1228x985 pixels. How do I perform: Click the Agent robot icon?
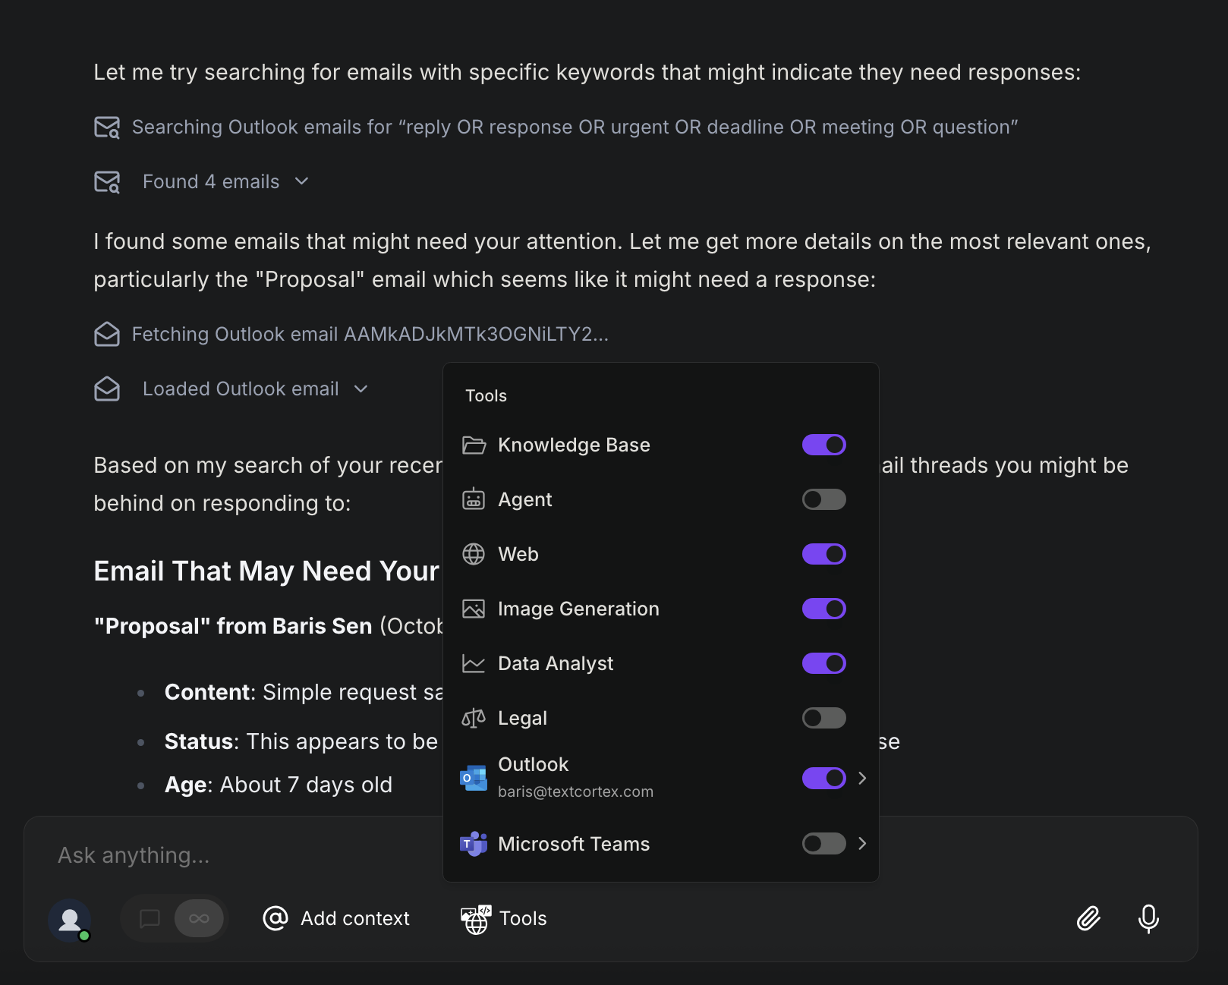coord(474,499)
